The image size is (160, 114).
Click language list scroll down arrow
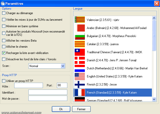(x=154, y=99)
